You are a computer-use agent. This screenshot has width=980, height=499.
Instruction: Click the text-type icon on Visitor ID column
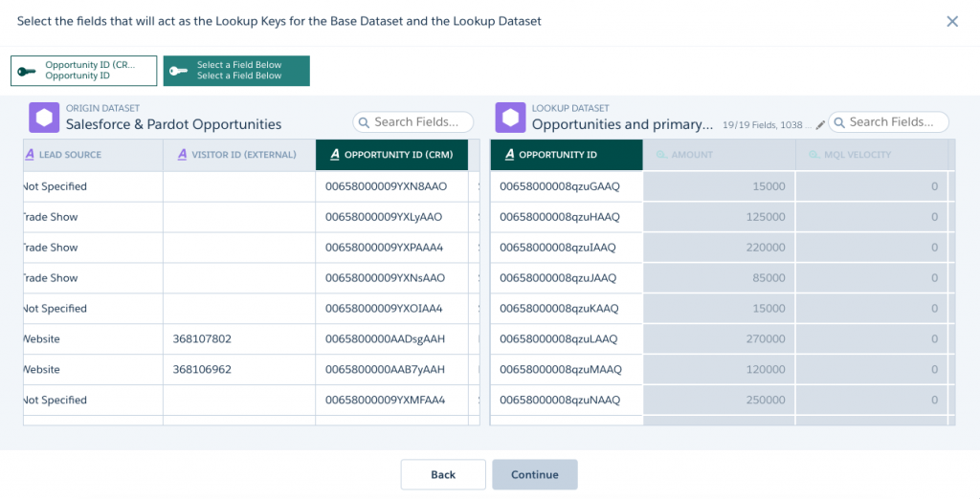(181, 155)
